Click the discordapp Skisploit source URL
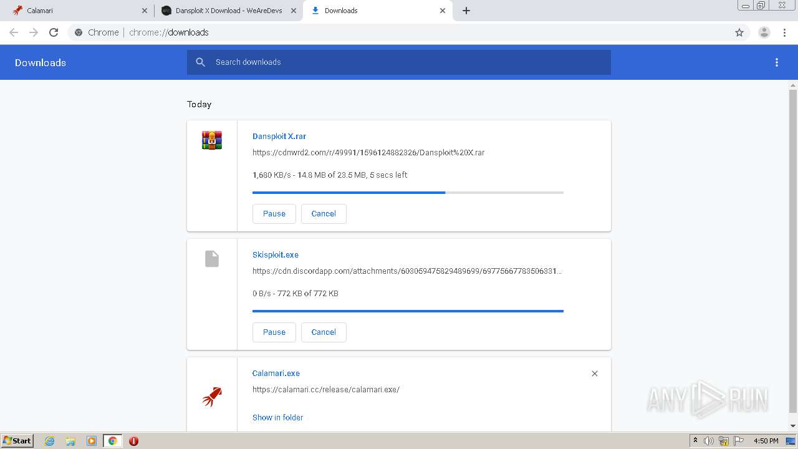The width and height of the screenshot is (798, 449). point(407,271)
